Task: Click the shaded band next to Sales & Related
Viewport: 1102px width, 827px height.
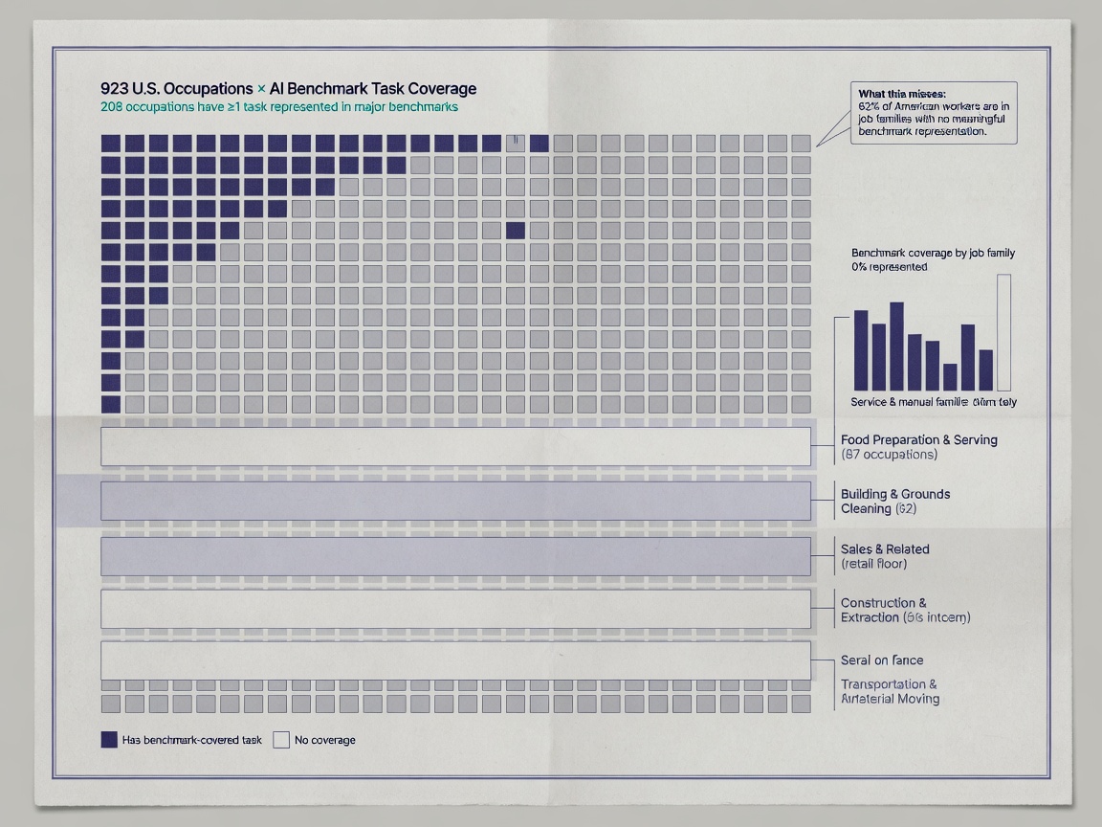Action: 455,556
